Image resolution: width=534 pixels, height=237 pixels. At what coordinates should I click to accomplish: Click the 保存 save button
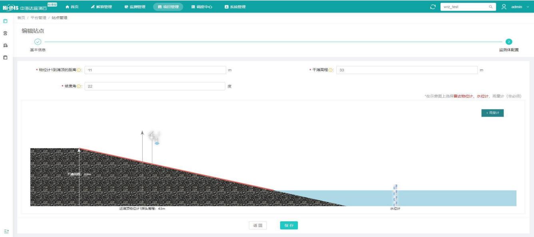[289, 225]
